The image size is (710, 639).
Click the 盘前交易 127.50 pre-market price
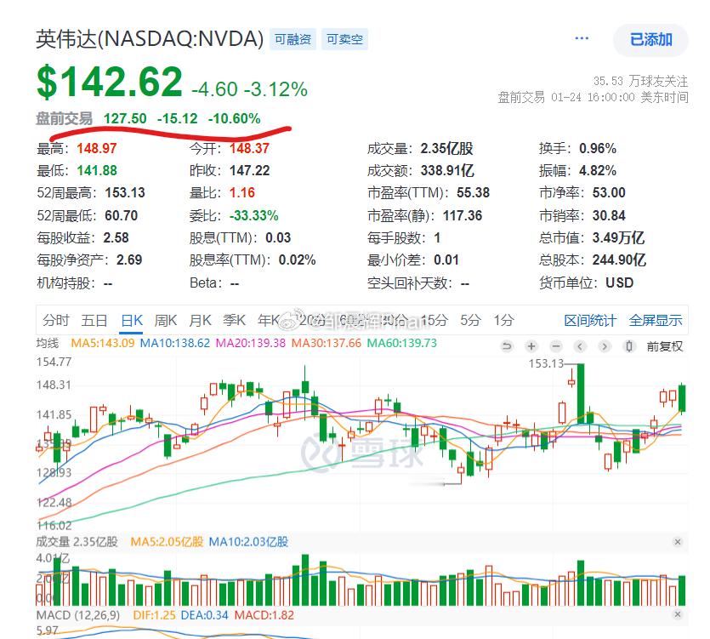(125, 119)
